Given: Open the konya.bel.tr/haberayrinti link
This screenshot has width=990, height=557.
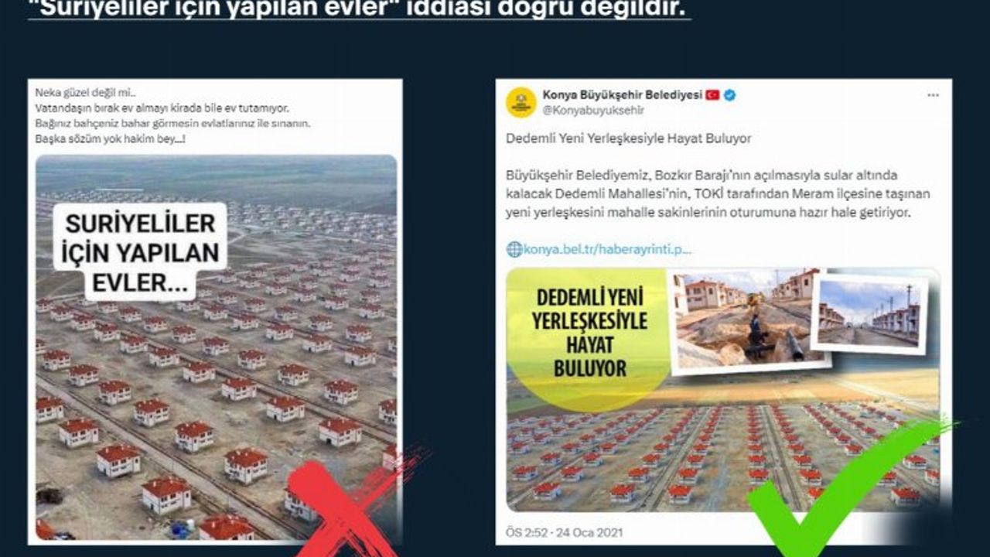Looking at the screenshot, I should [x=608, y=249].
